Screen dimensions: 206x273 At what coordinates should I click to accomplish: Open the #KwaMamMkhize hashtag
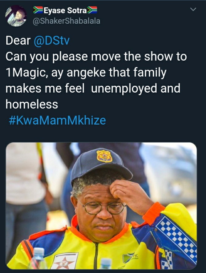[x=57, y=120]
